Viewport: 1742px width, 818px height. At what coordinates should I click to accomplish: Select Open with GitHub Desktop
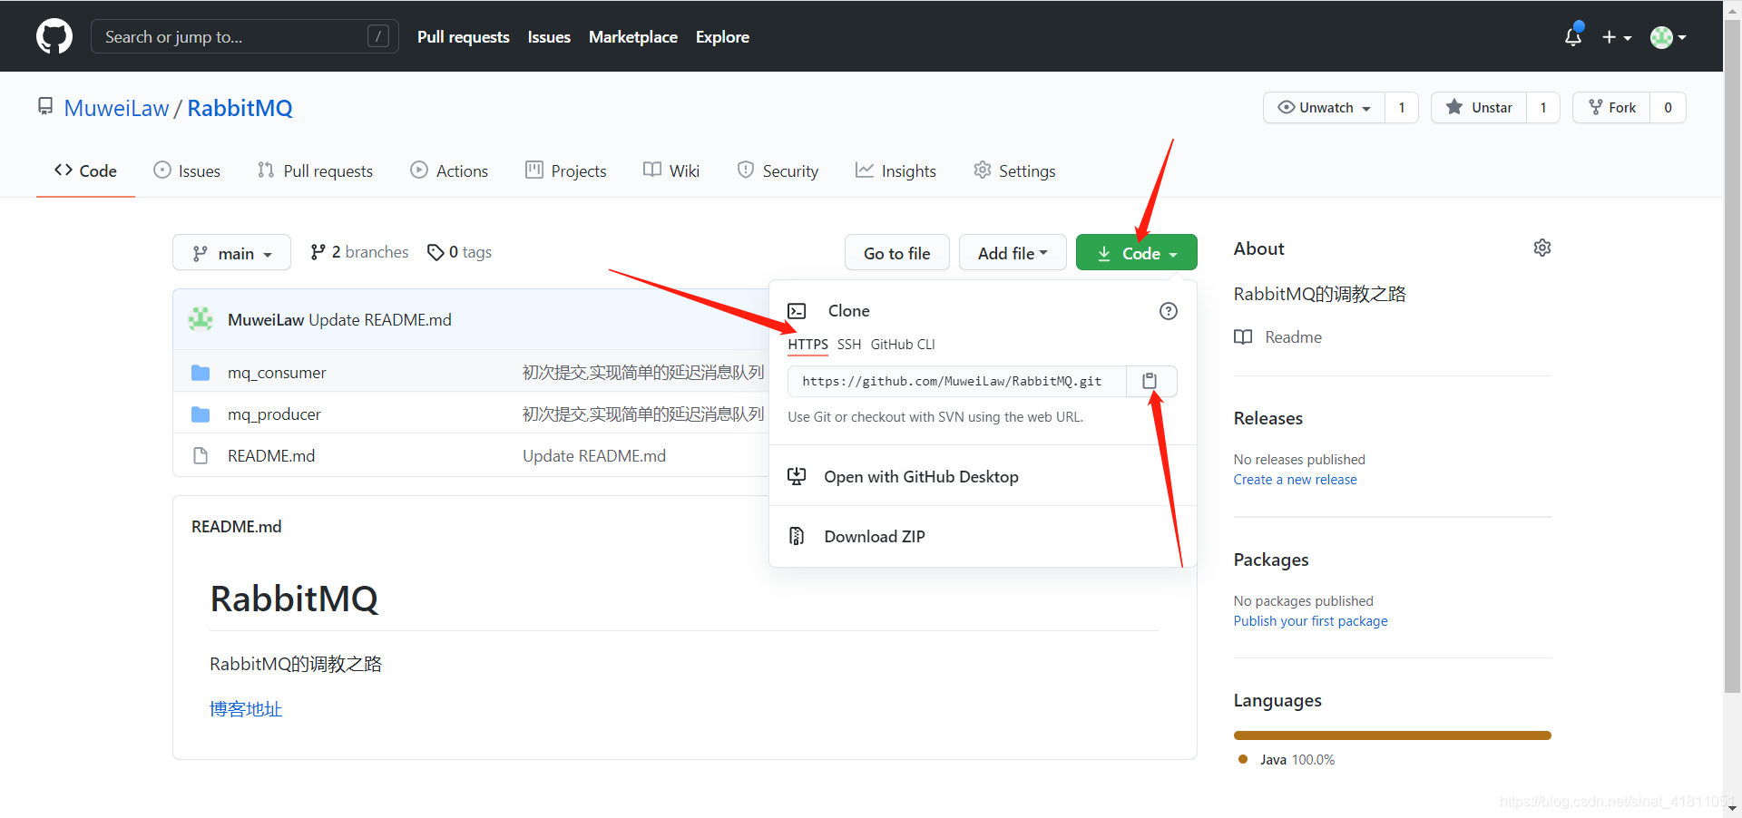pyautogui.click(x=920, y=476)
